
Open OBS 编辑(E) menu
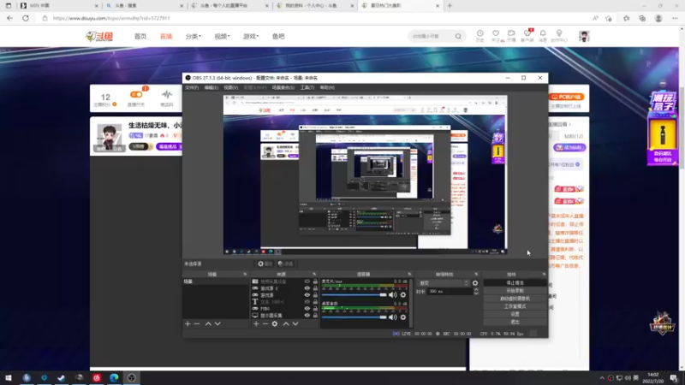211,88
